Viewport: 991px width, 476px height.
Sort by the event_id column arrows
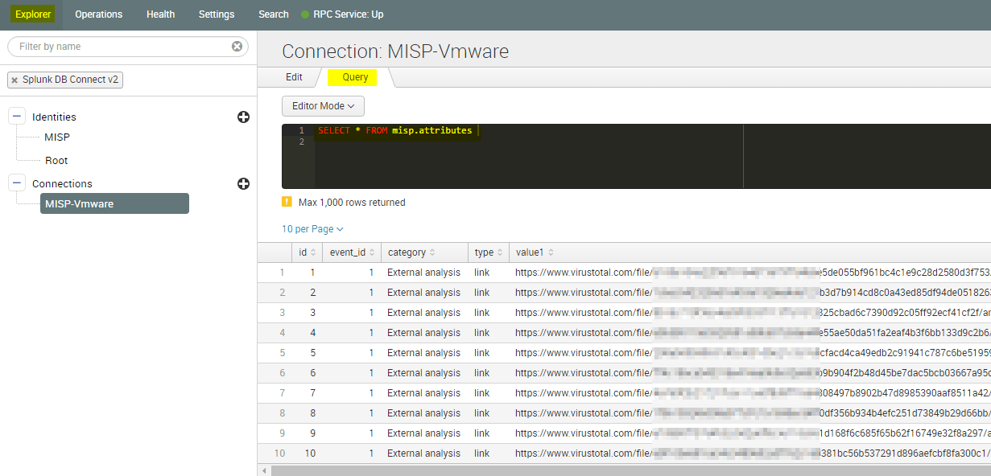(371, 252)
